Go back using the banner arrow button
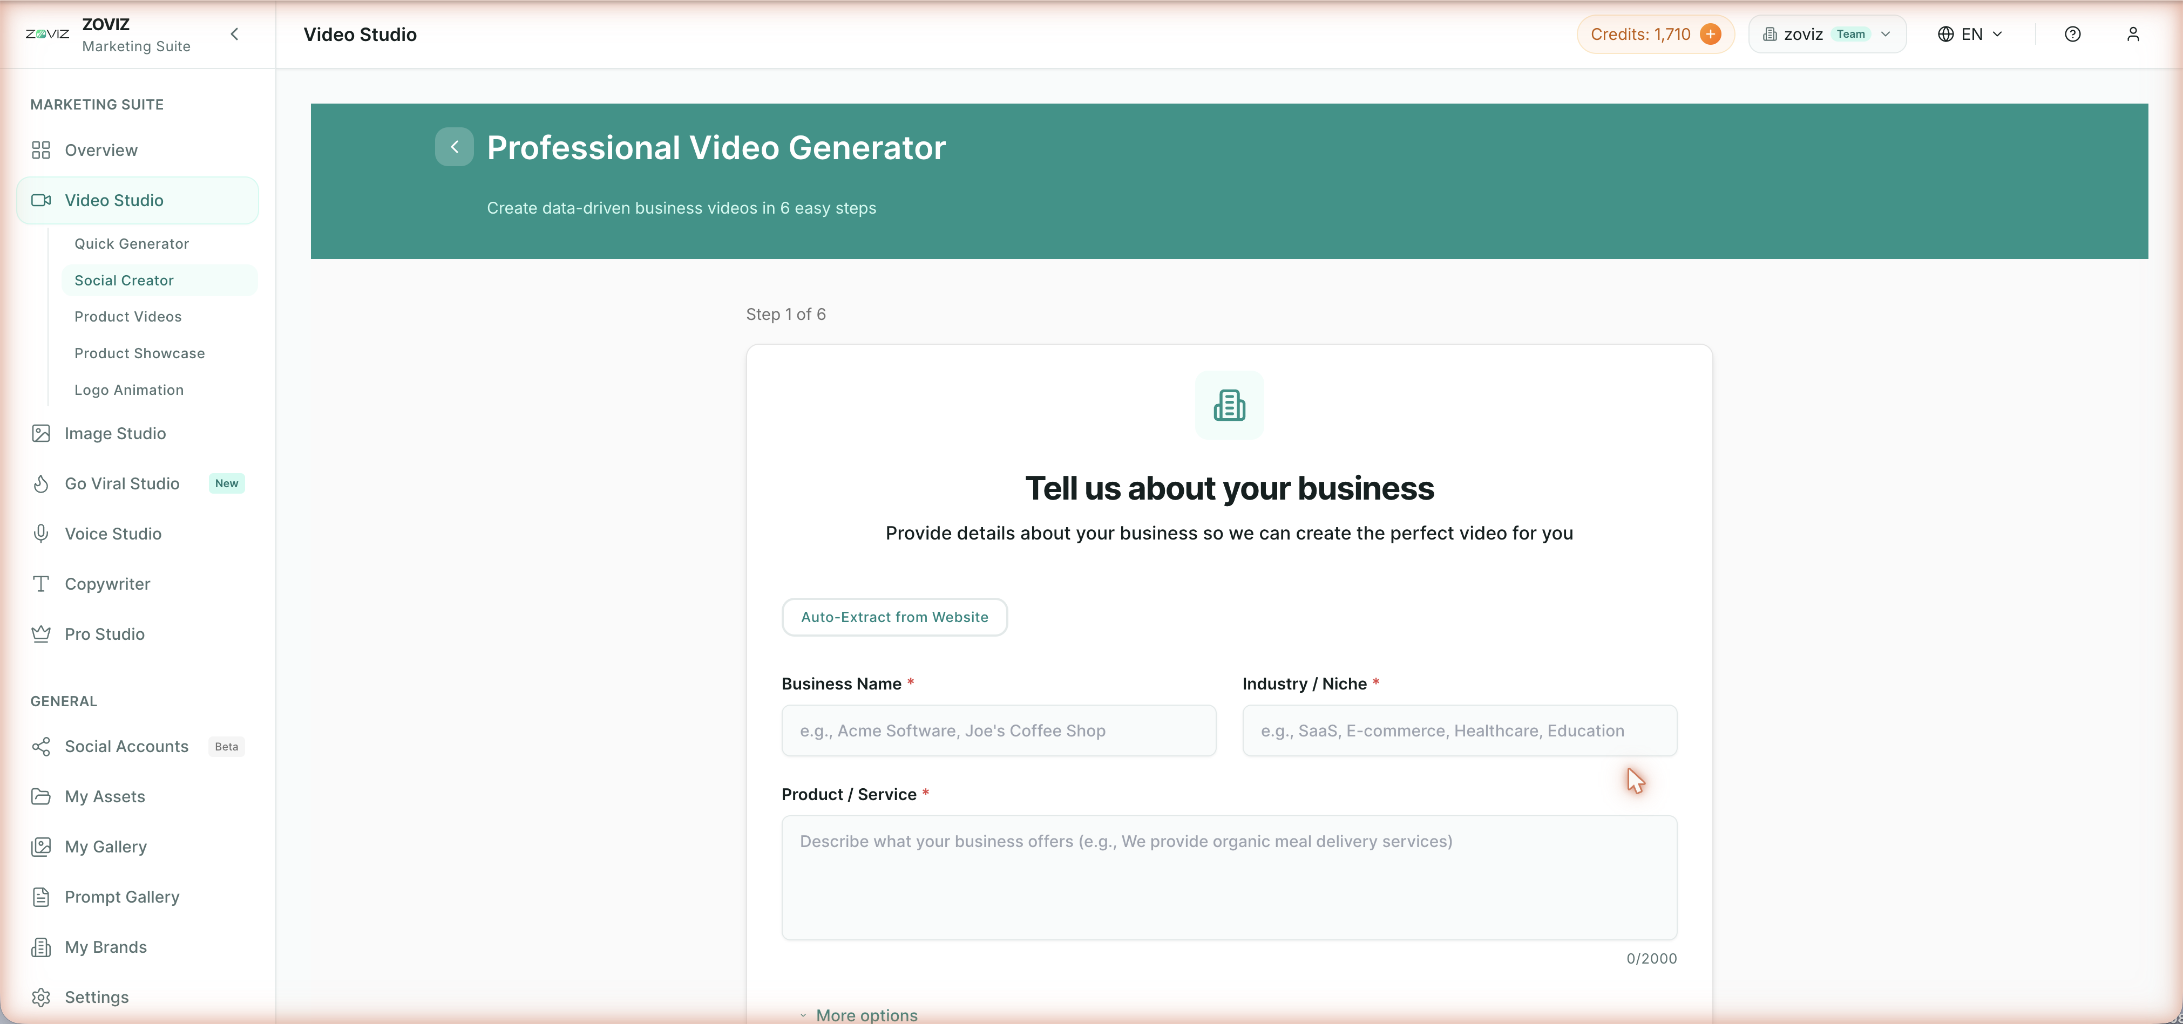2183x1024 pixels. [454, 147]
